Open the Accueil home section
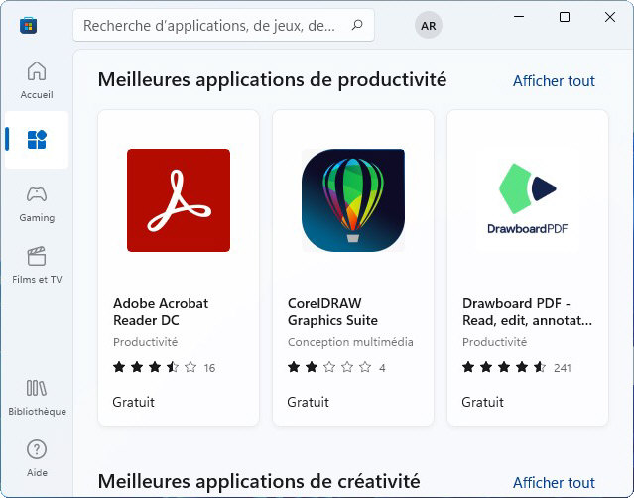 tap(37, 79)
